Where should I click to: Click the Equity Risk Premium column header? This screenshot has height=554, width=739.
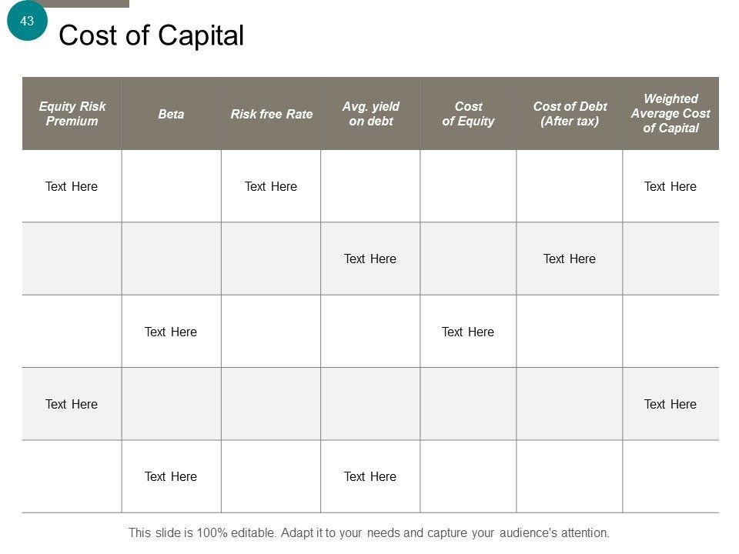(x=72, y=114)
